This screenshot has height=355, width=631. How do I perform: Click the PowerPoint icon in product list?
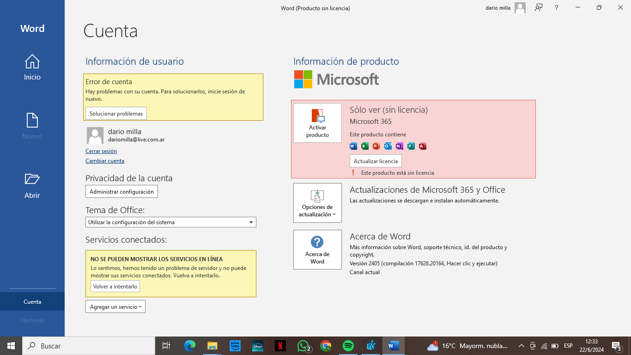point(376,146)
